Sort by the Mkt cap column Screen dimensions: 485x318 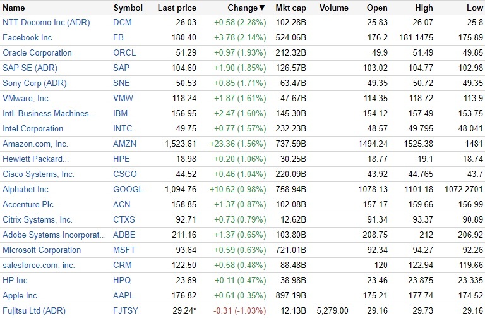pyautogui.click(x=290, y=8)
